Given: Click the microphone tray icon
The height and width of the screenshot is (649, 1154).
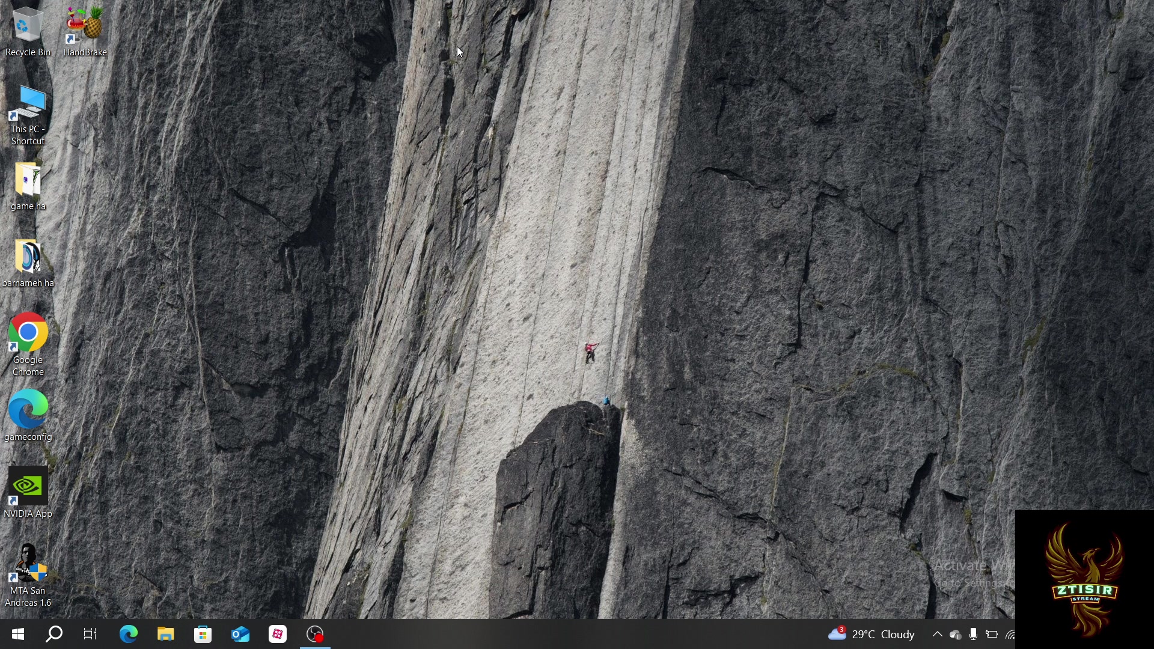Looking at the screenshot, I should 973,634.
